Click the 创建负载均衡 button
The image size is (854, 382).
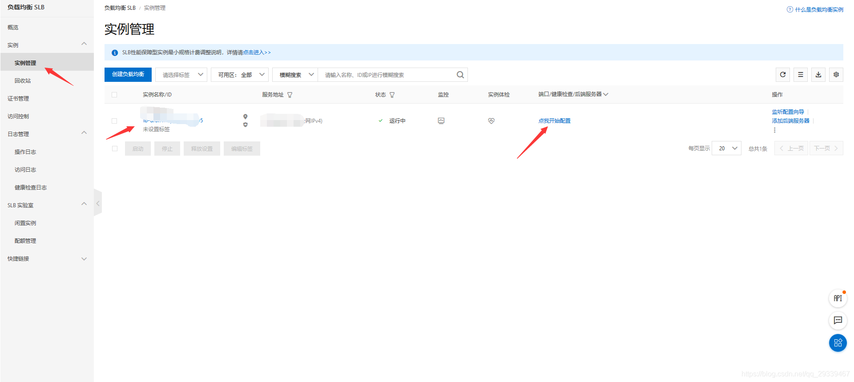[x=128, y=75]
